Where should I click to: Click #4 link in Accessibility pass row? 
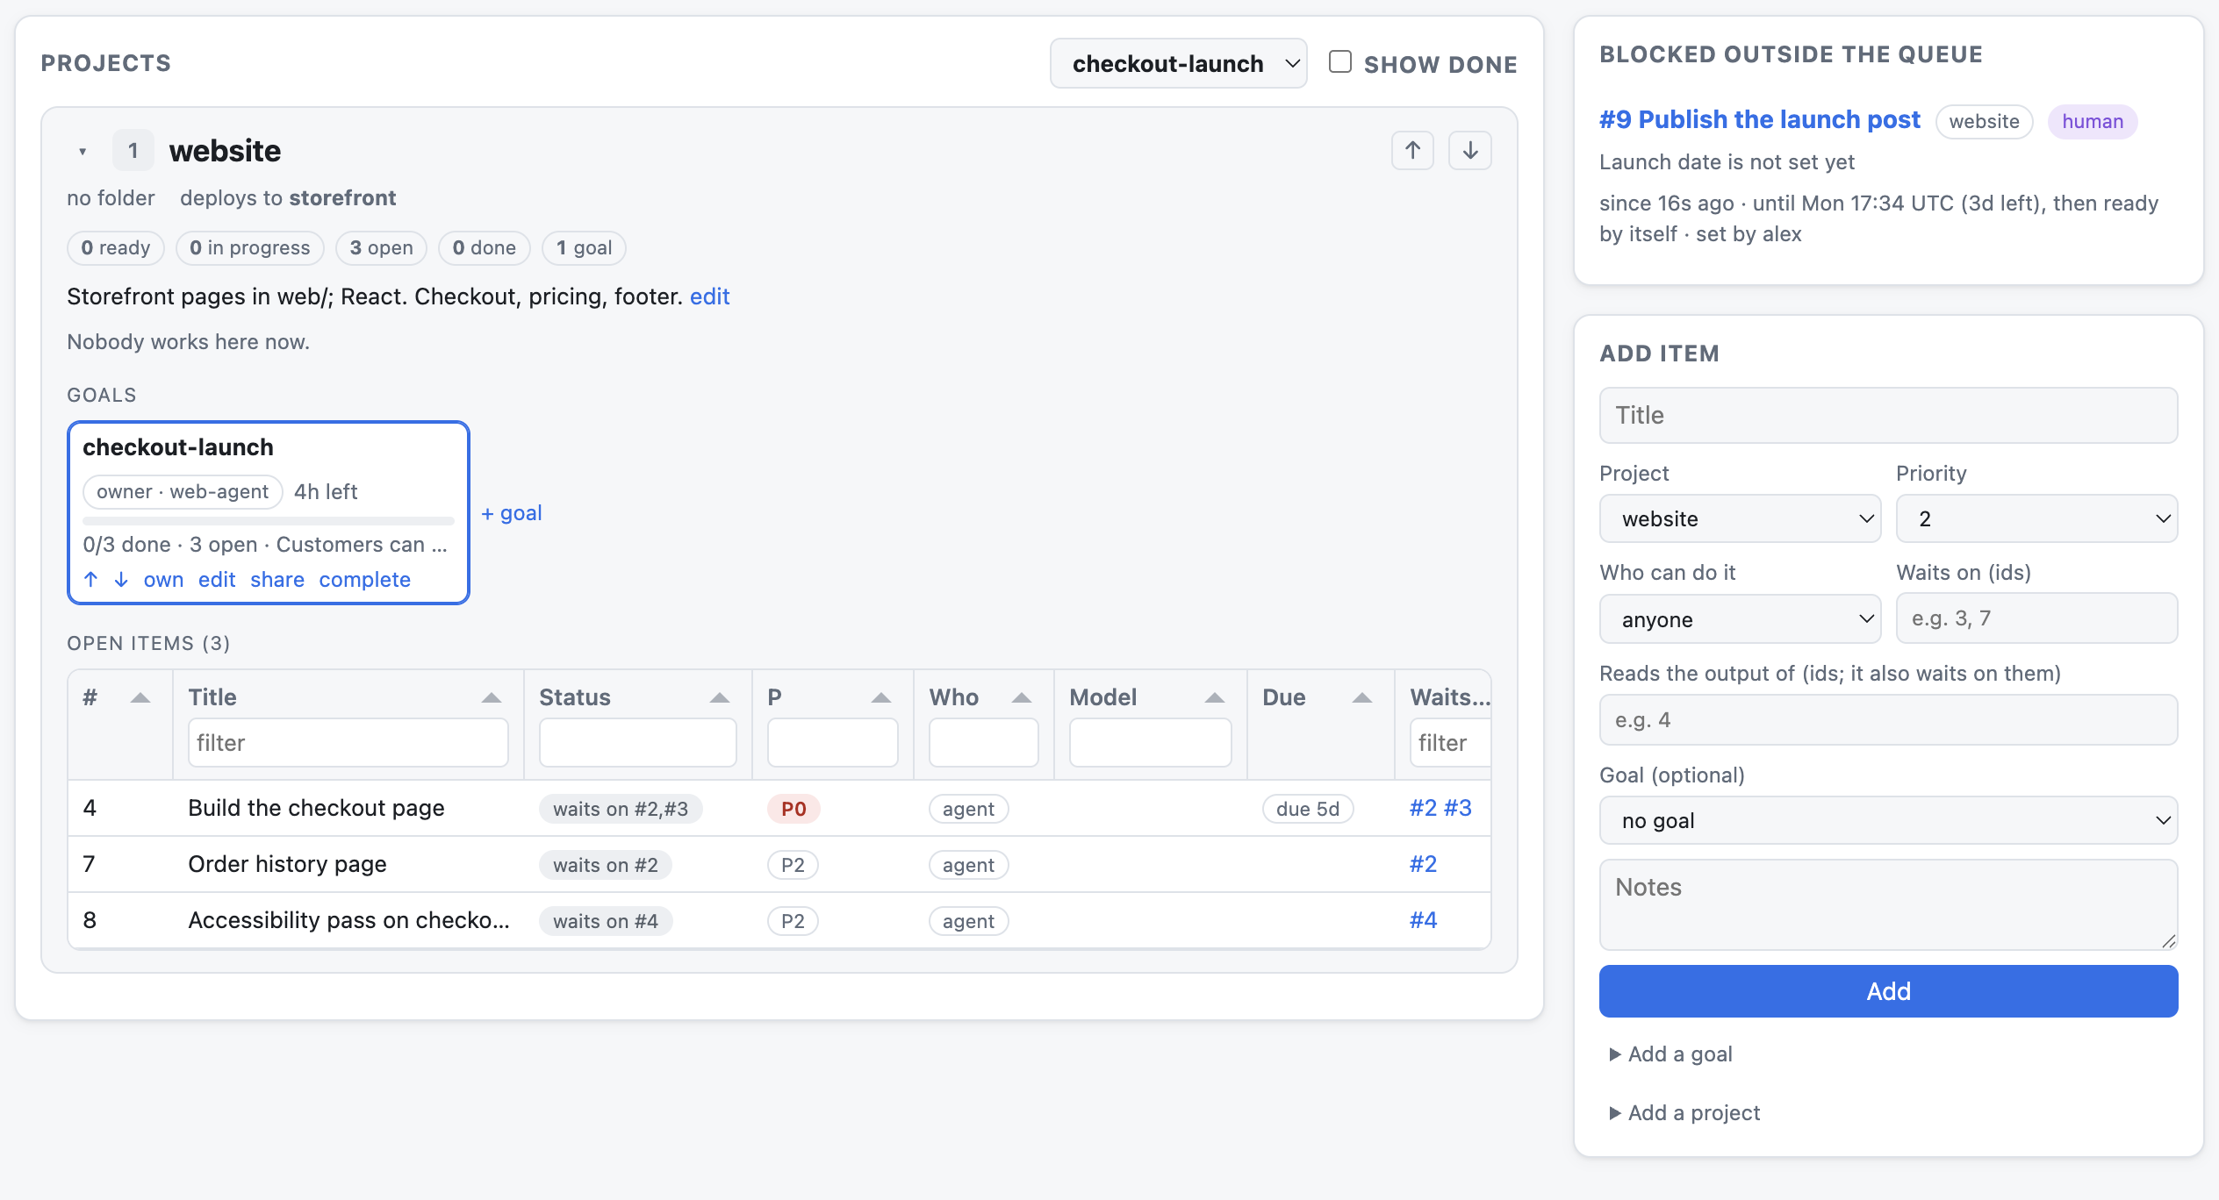(x=1423, y=920)
